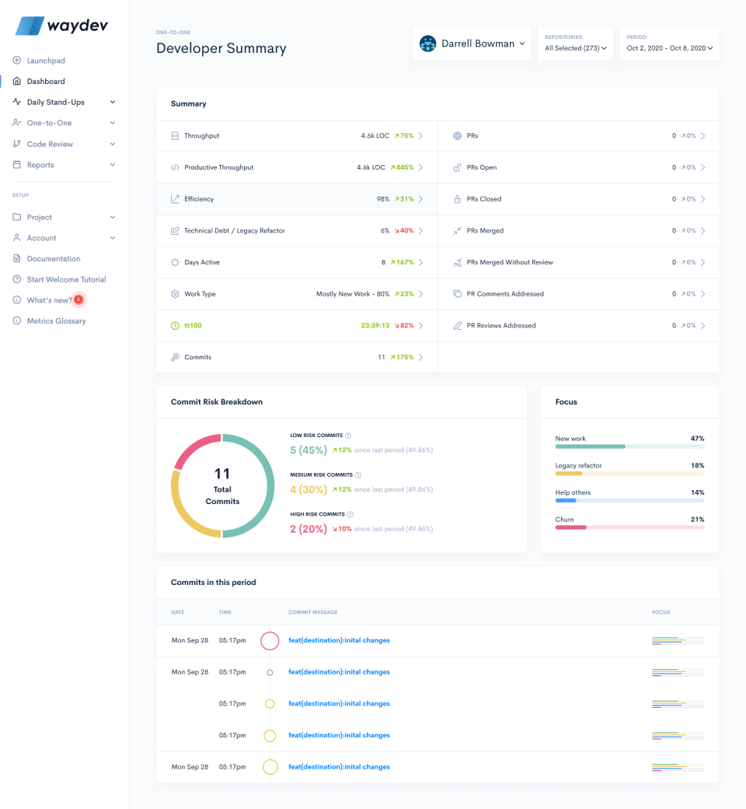This screenshot has width=746, height=809.
Task: Click the Throughput metric icon
Action: 176,135
